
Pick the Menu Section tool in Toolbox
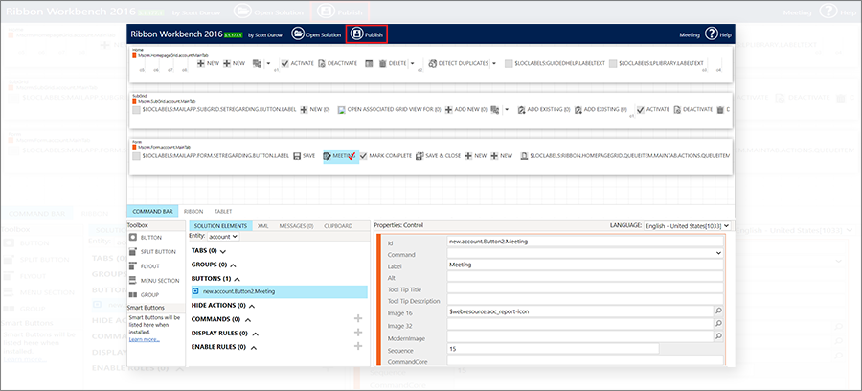pos(154,281)
